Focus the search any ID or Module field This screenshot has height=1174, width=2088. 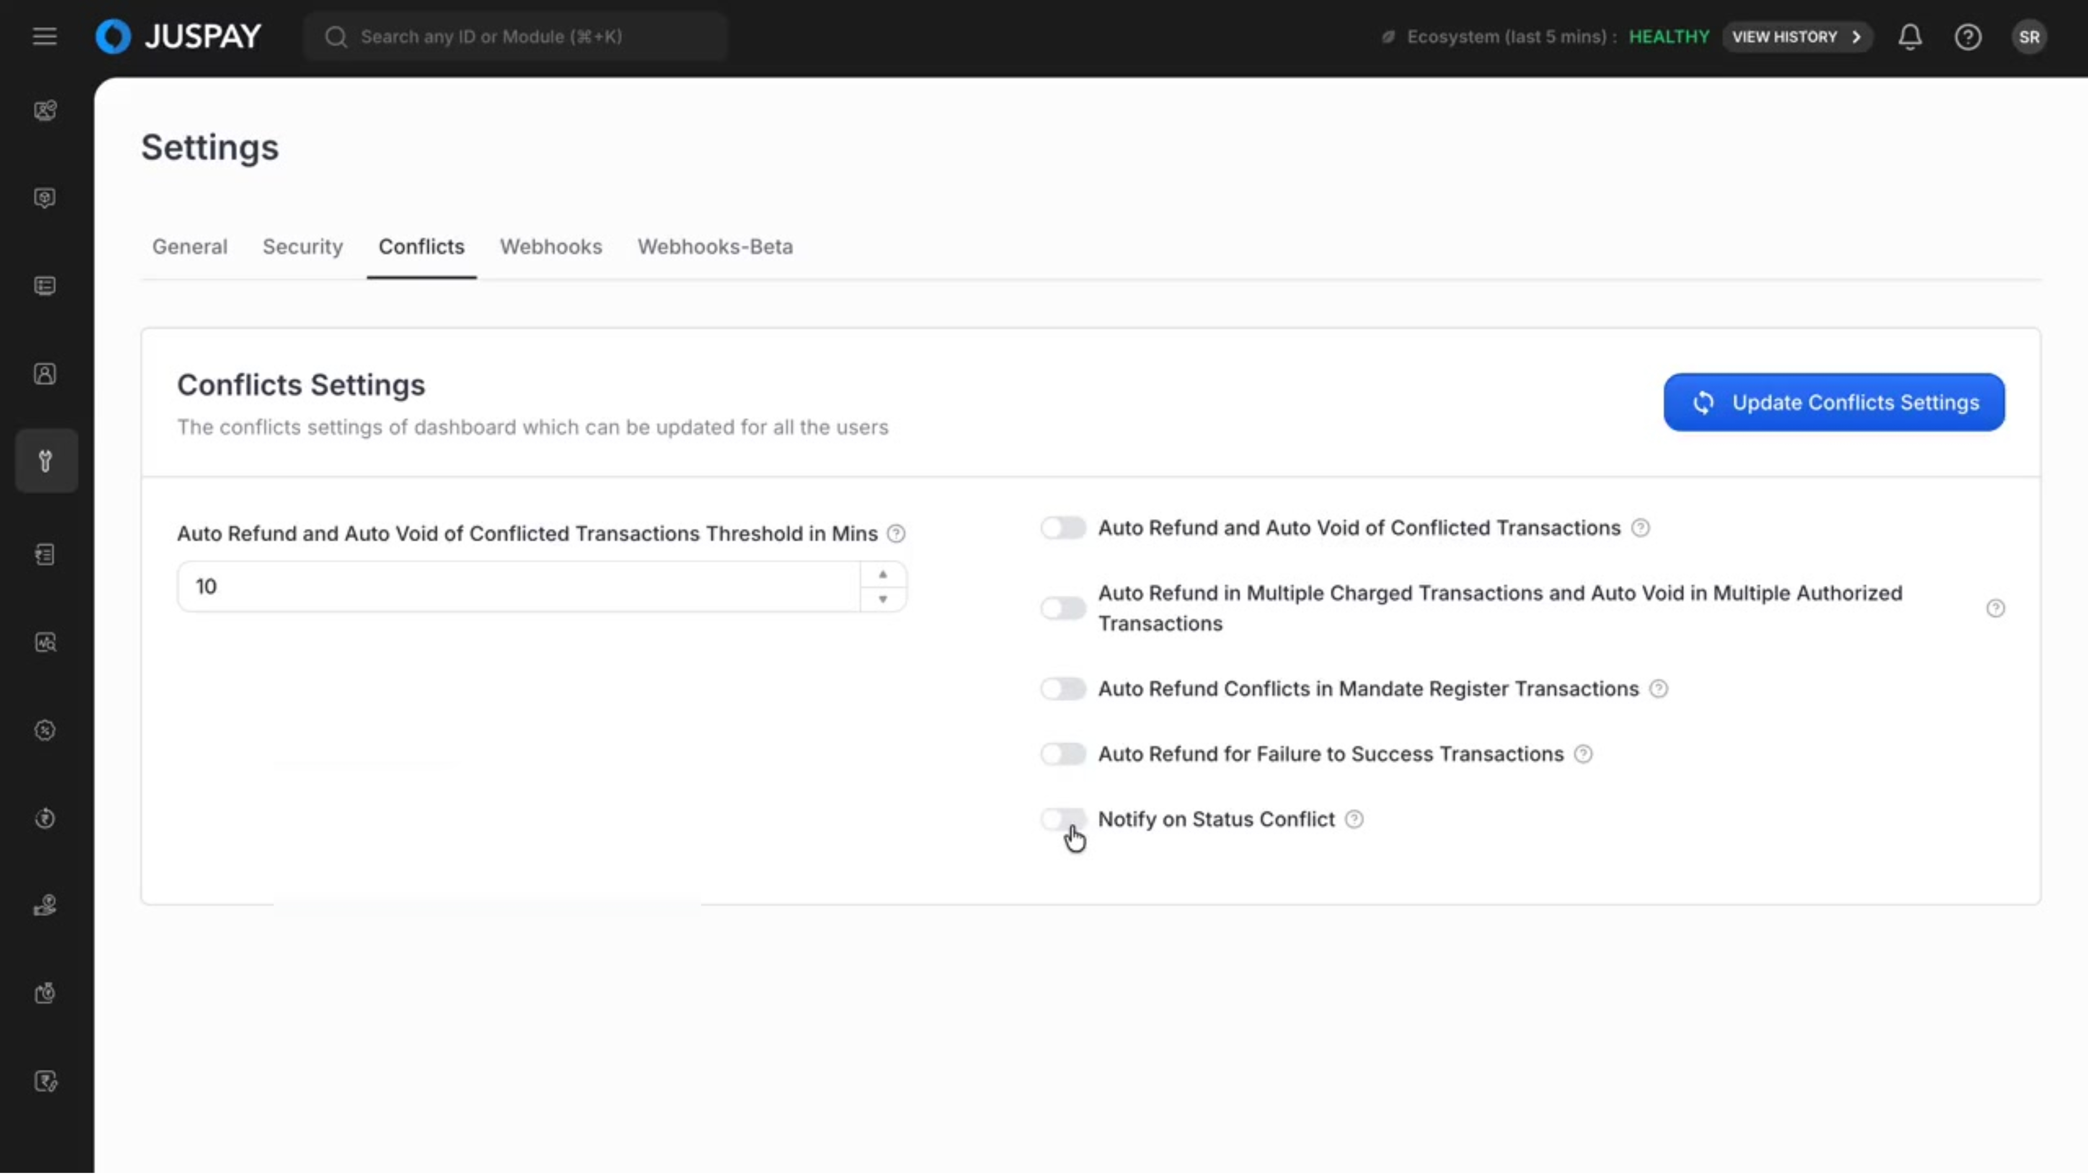coord(515,37)
